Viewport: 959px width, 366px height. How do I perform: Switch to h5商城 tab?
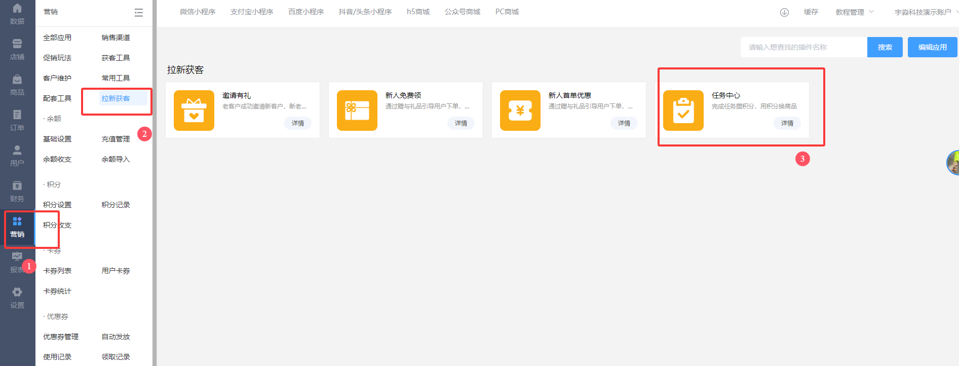tap(418, 12)
